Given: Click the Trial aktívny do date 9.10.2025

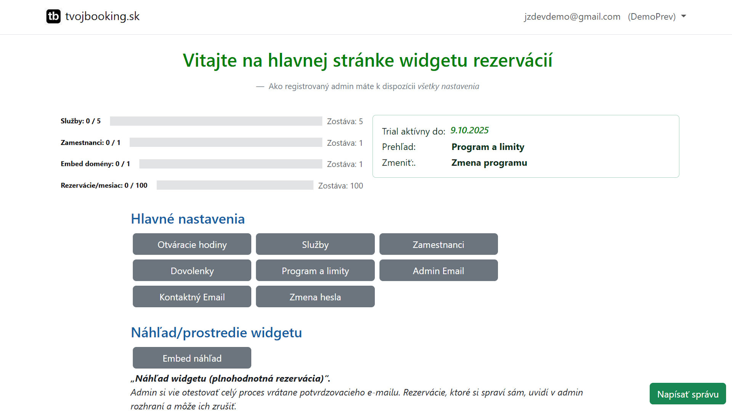Looking at the screenshot, I should click(469, 131).
